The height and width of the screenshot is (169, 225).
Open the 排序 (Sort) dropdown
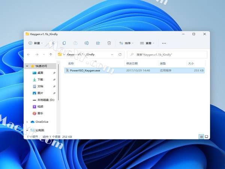coord(126,43)
